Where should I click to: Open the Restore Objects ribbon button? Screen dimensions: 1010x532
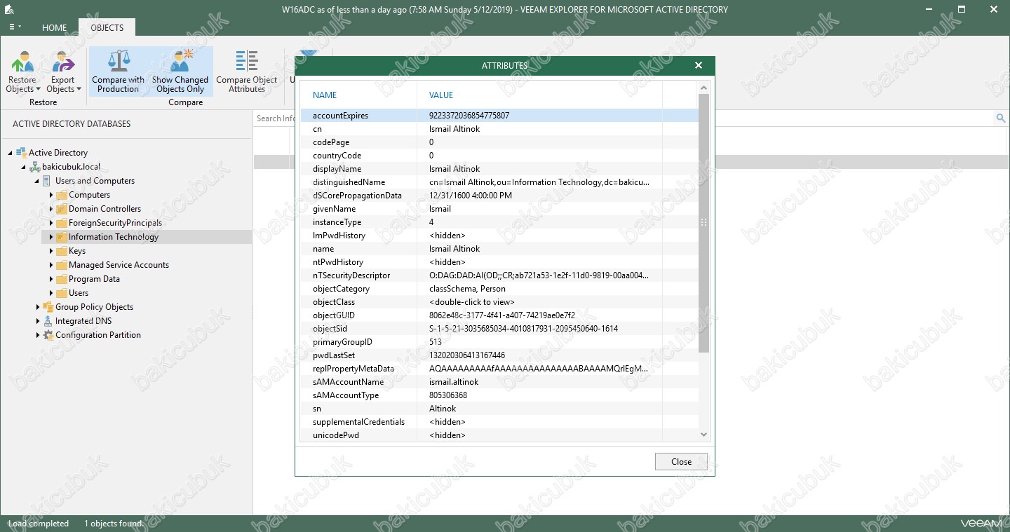point(23,71)
